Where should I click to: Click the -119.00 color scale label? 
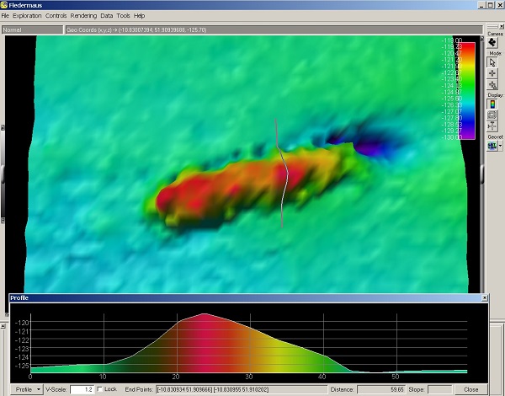point(452,40)
